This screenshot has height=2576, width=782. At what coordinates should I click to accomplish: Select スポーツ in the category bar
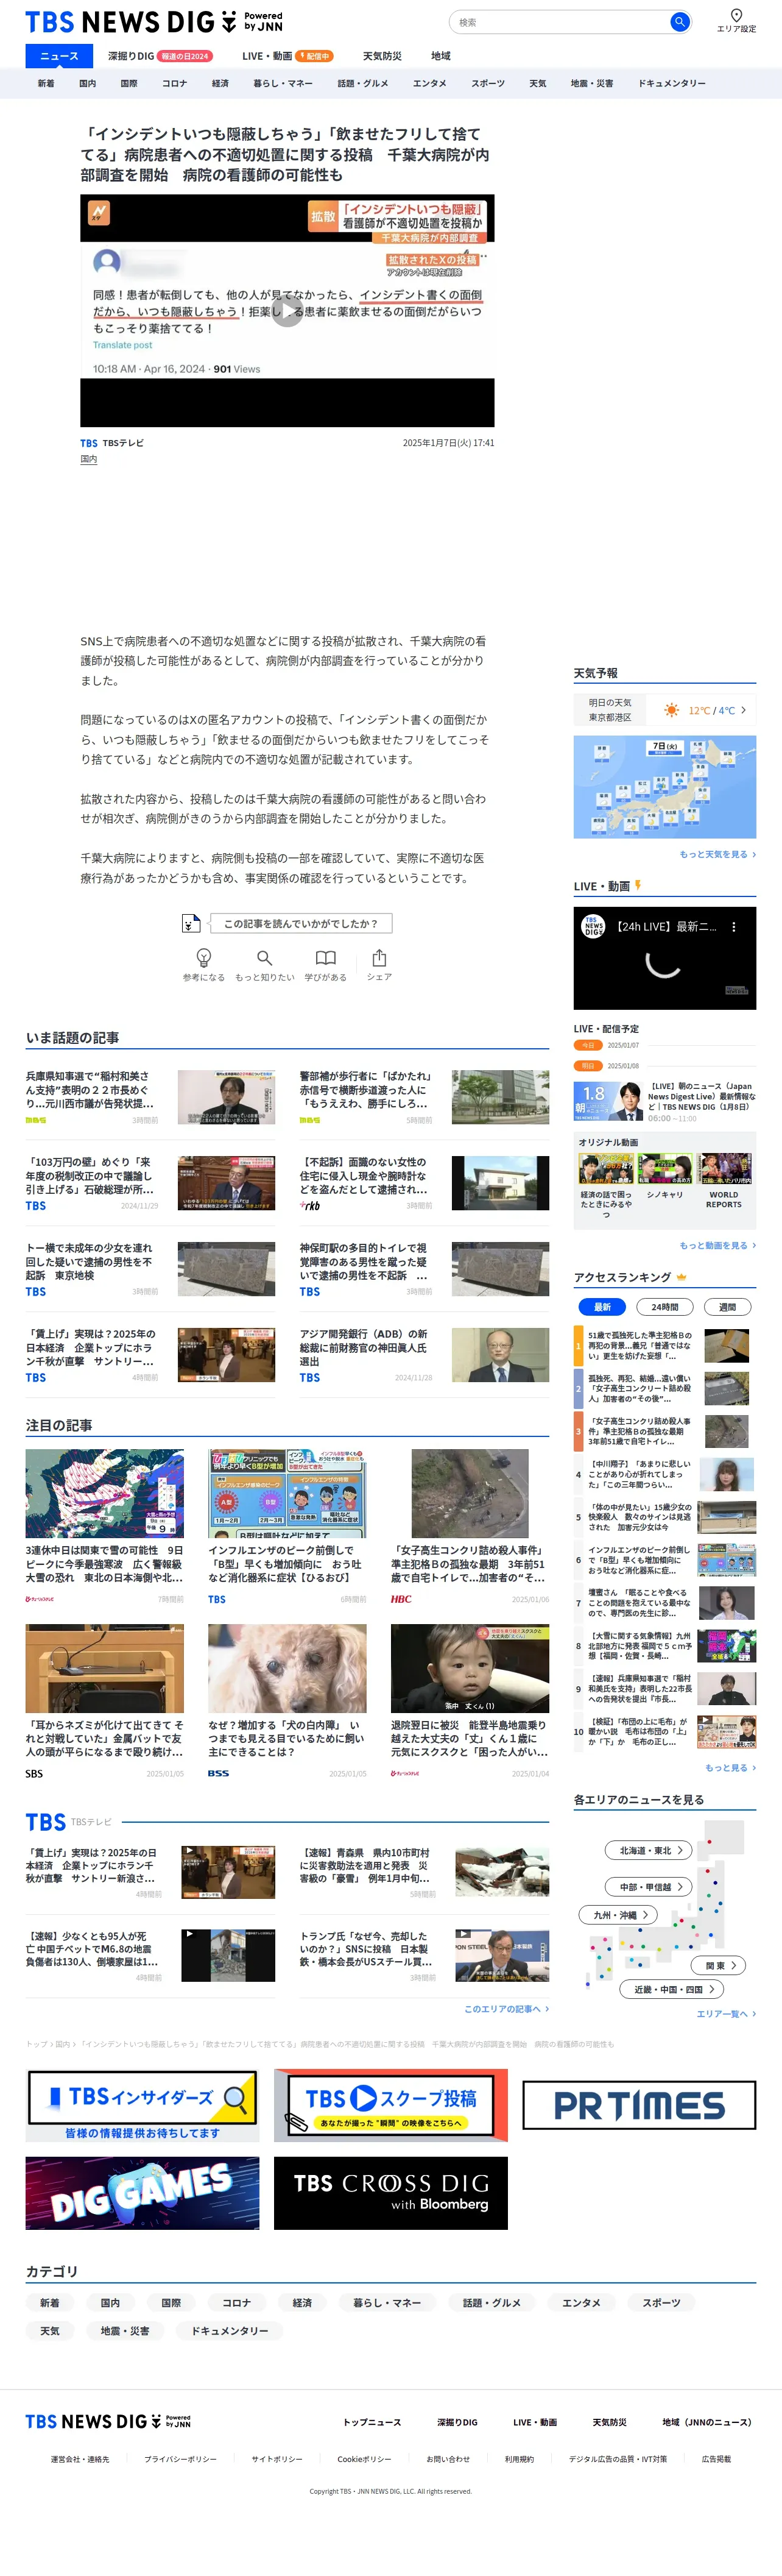pyautogui.click(x=488, y=83)
